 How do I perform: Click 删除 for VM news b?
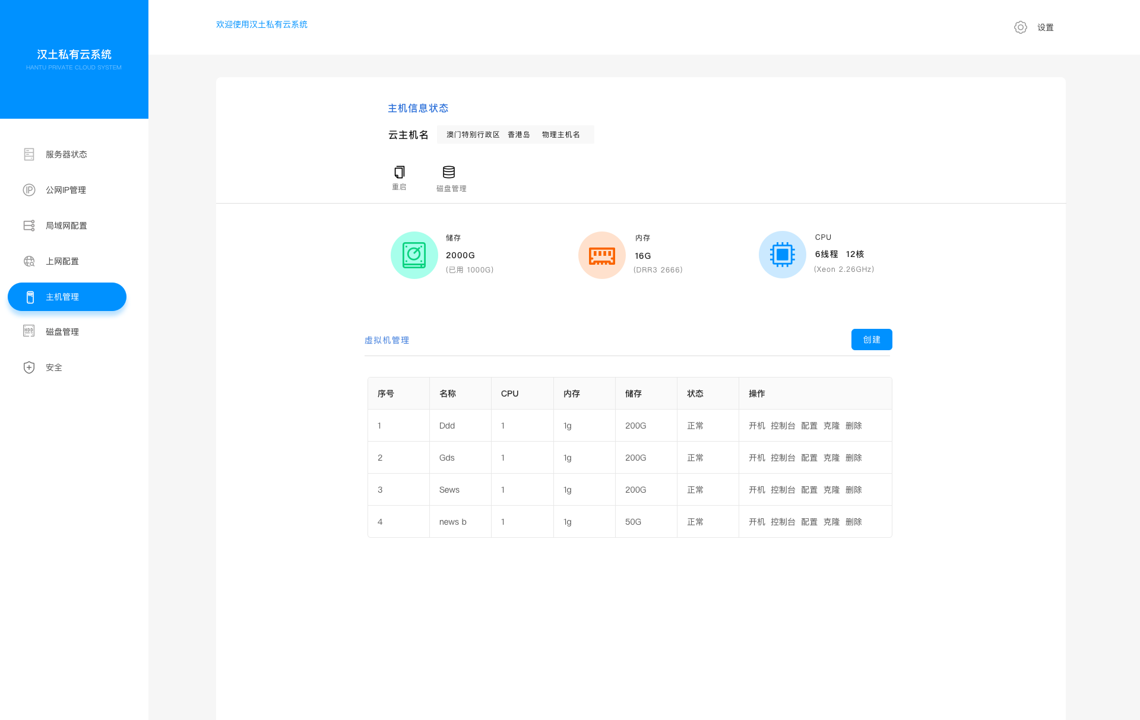pos(854,522)
